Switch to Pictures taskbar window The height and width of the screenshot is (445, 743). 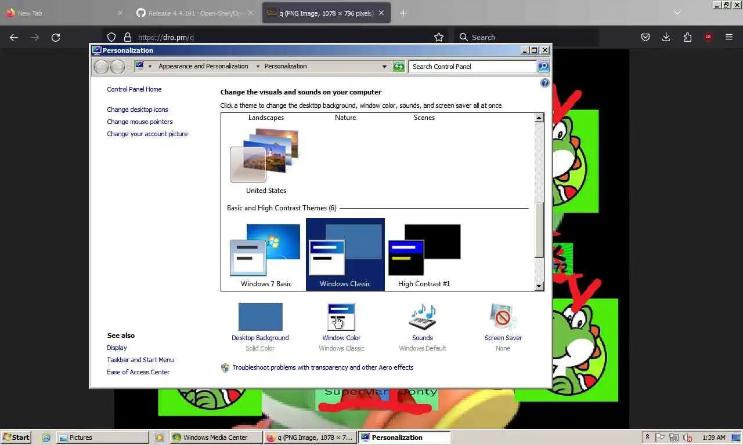click(102, 437)
